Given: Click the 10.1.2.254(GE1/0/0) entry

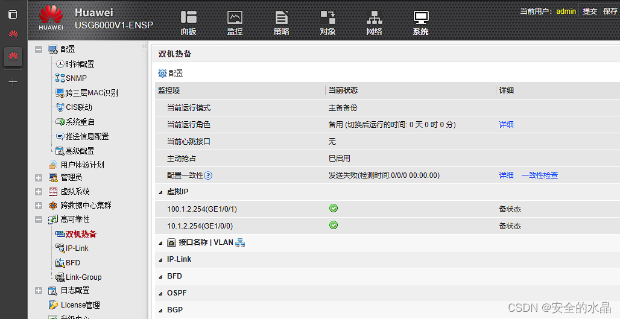Looking at the screenshot, I should [200, 226].
